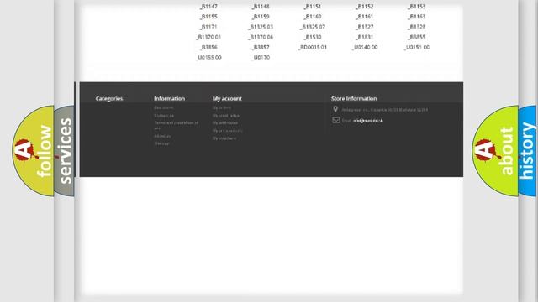Click the store email address link

[x=368, y=121]
